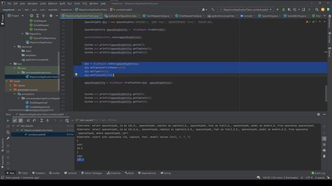
Task: Open the VCS menu
Action: (x=85, y=4)
